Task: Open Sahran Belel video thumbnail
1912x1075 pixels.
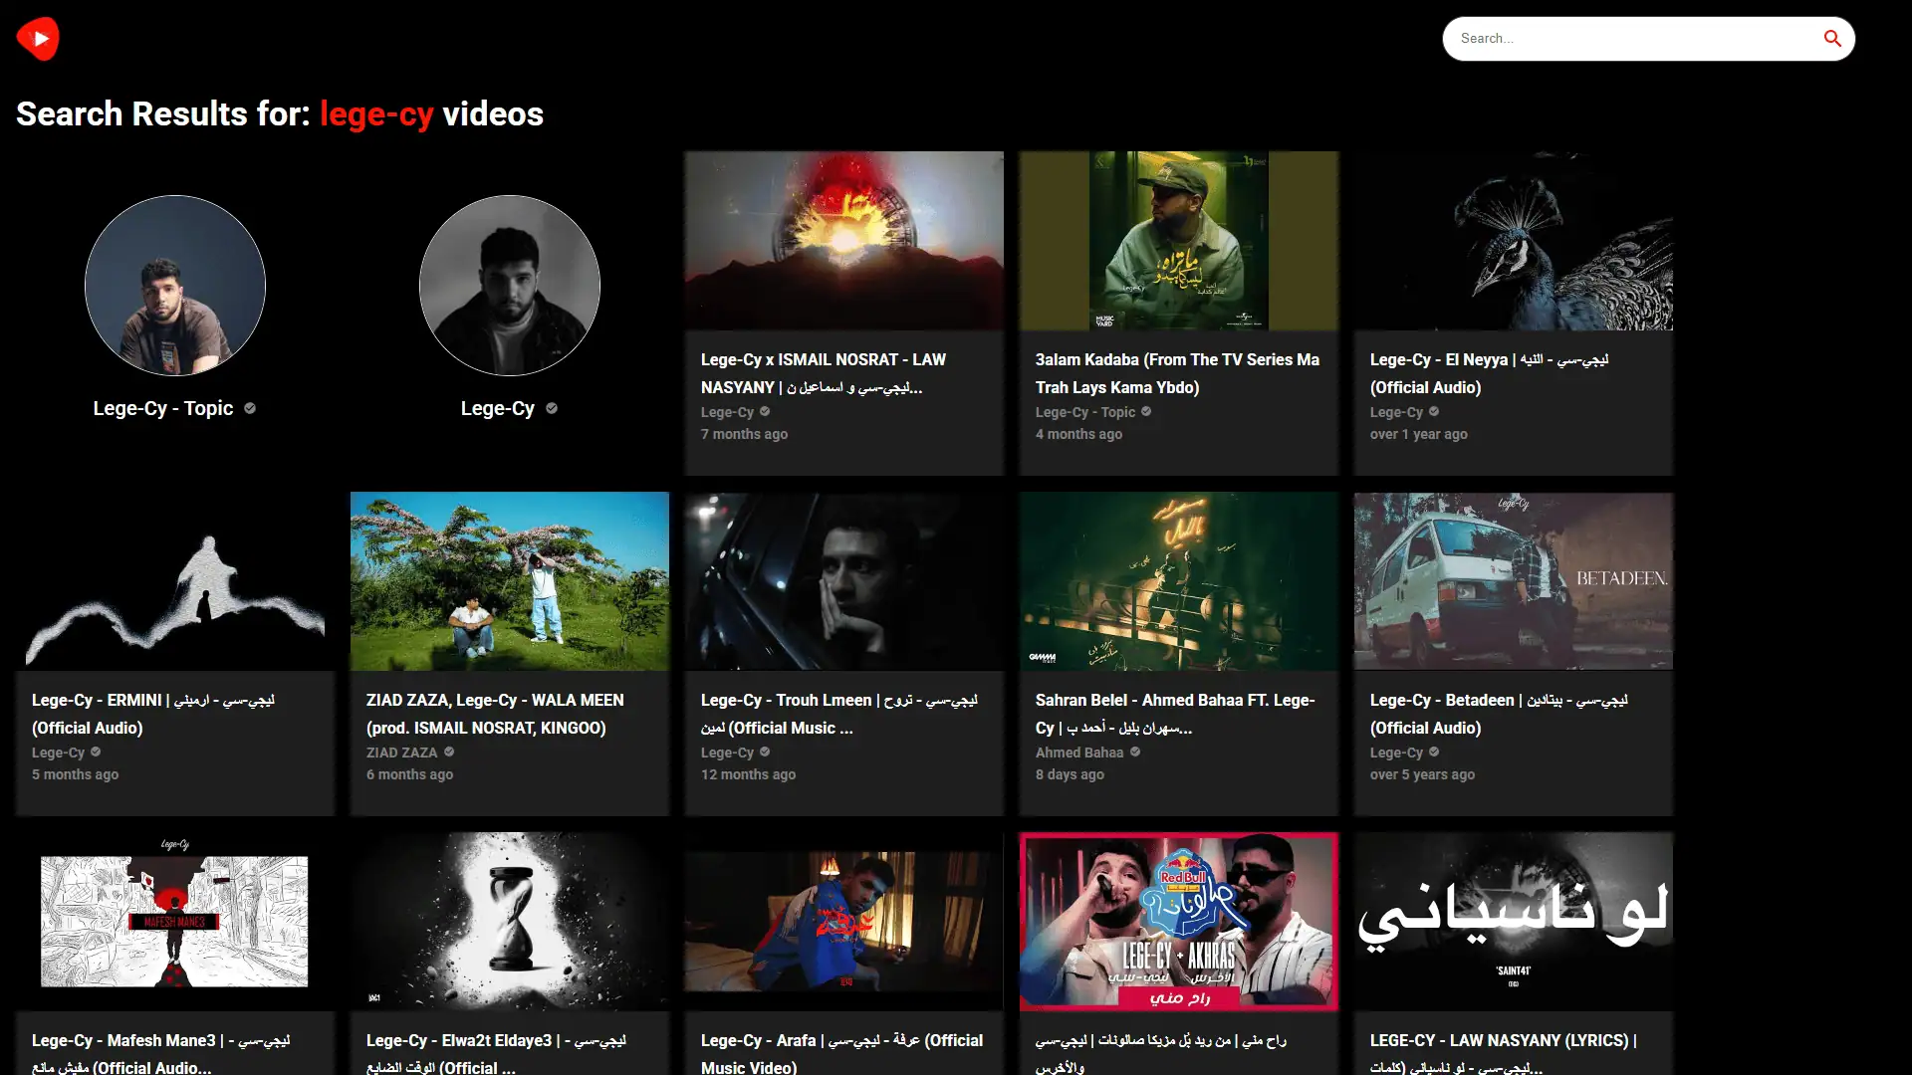Action: pyautogui.click(x=1179, y=581)
